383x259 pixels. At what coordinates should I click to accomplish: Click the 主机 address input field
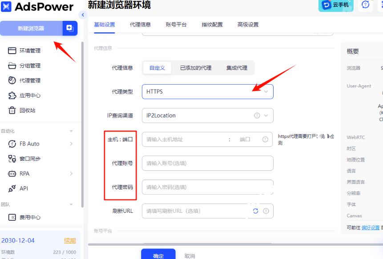[x=185, y=139]
